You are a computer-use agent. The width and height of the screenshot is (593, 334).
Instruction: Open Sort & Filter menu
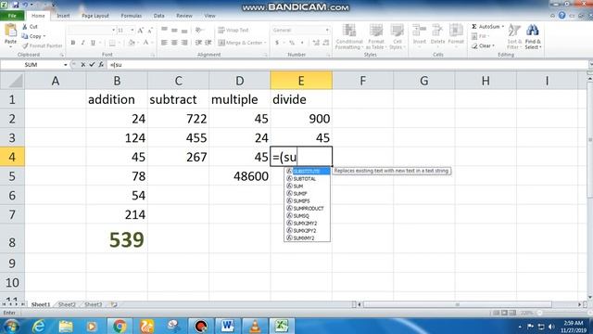click(514, 37)
